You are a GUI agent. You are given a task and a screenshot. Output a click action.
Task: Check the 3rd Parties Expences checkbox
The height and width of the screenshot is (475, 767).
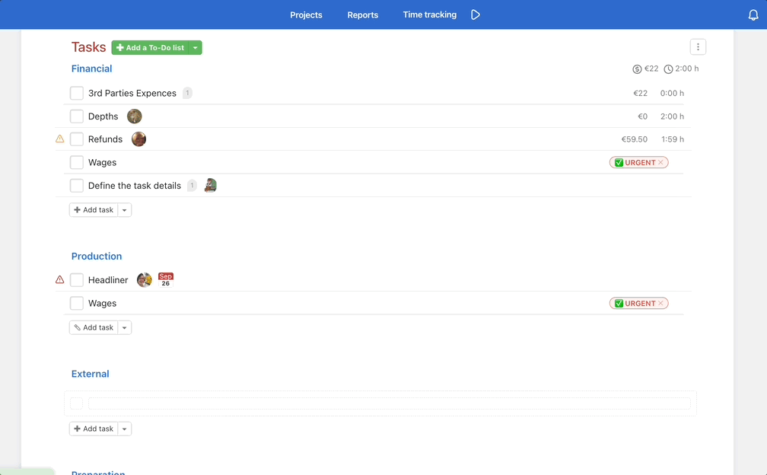coord(77,94)
